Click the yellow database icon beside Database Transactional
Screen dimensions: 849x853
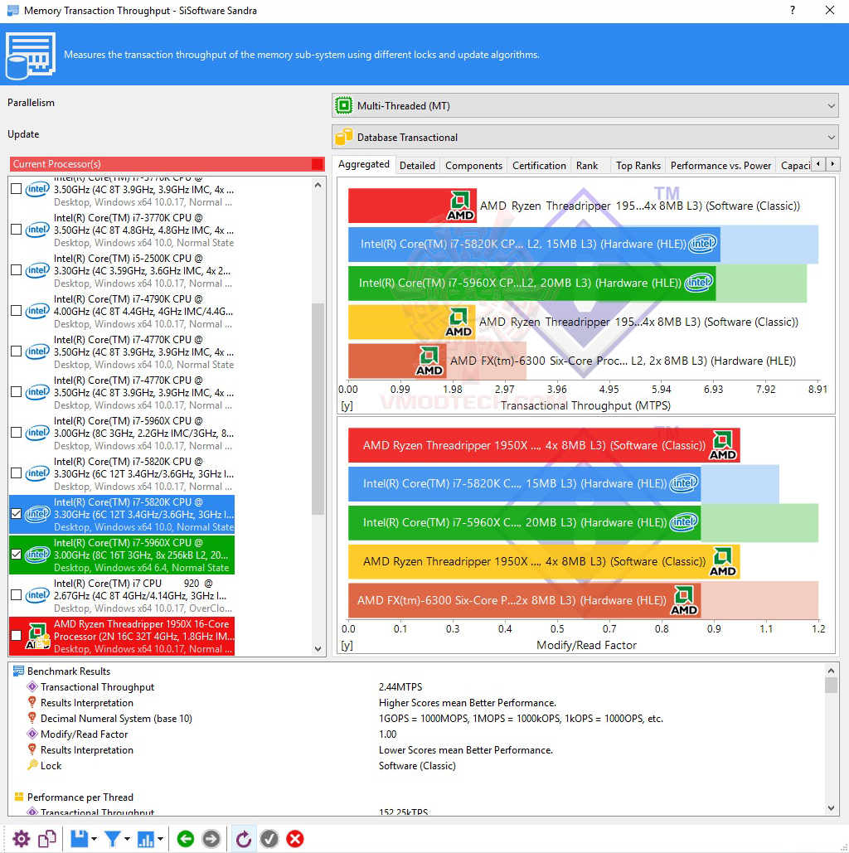(344, 137)
